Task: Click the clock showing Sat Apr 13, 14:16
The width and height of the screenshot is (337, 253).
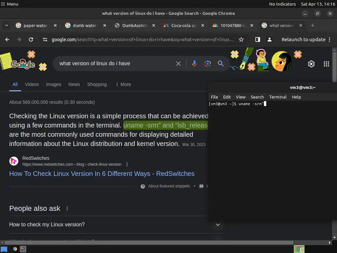Action: click(318, 4)
